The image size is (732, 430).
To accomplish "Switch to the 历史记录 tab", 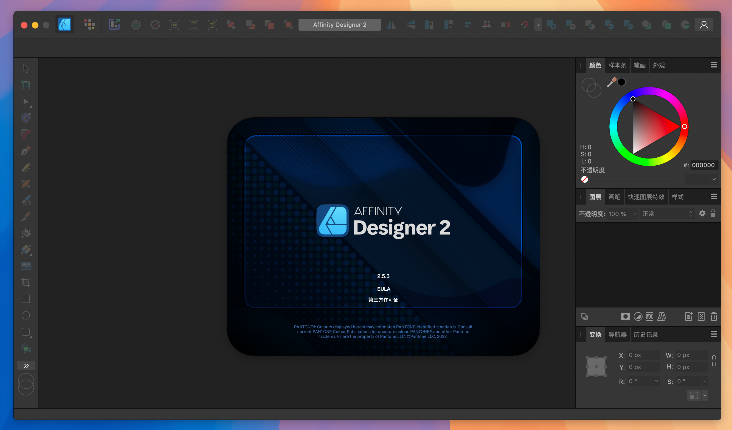I will pos(646,335).
